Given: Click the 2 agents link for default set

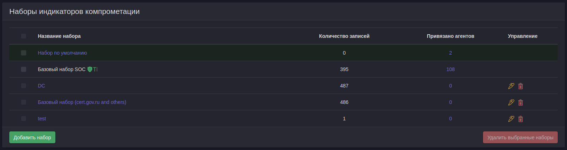Looking at the screenshot, I should (450, 53).
